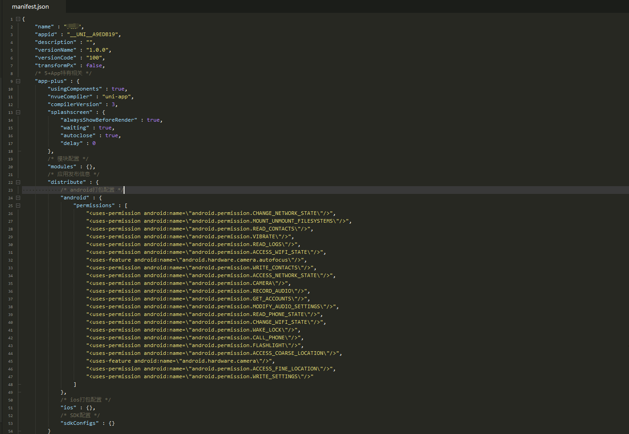This screenshot has width=629, height=434.
Task: Click the "appid" key
Action: click(x=46, y=34)
